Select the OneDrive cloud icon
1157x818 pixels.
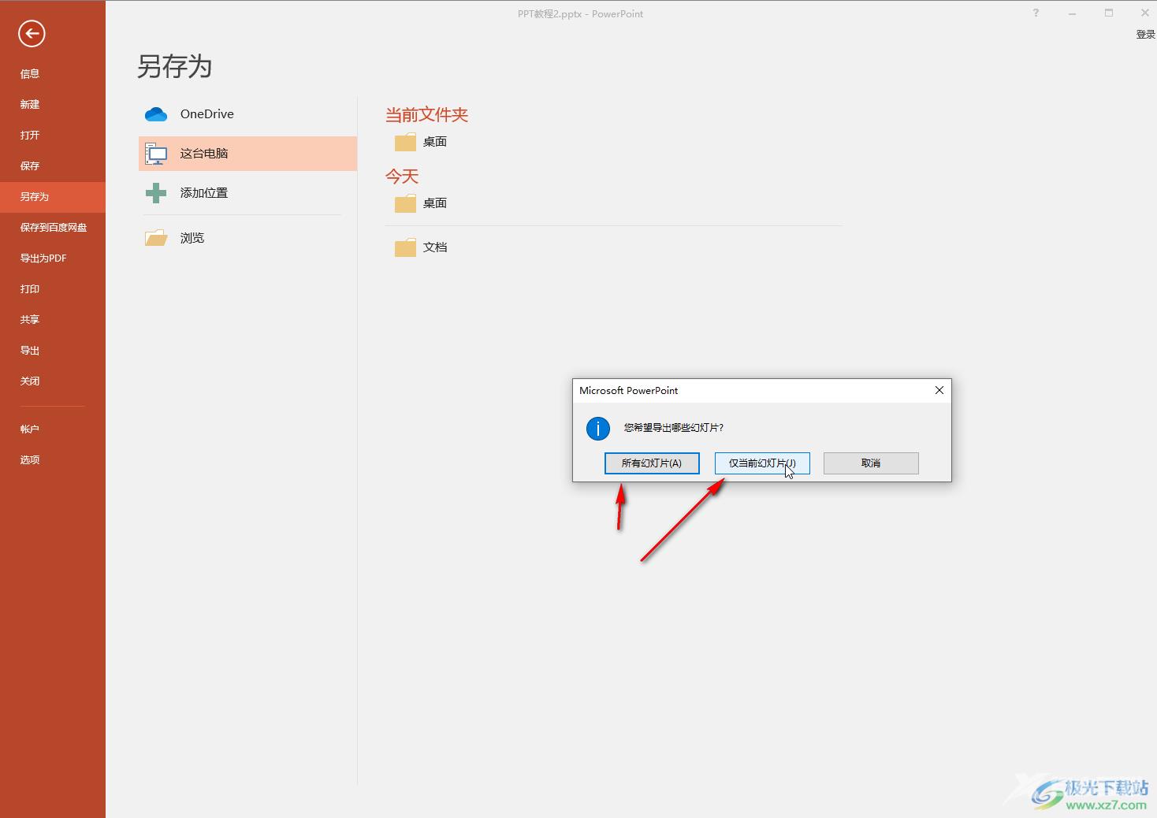[156, 114]
